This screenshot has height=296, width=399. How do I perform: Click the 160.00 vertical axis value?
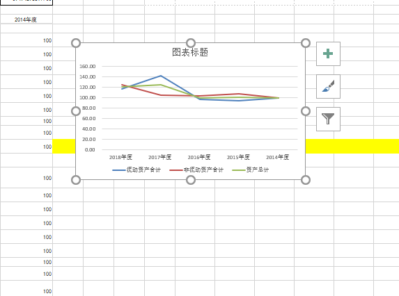tap(87, 67)
